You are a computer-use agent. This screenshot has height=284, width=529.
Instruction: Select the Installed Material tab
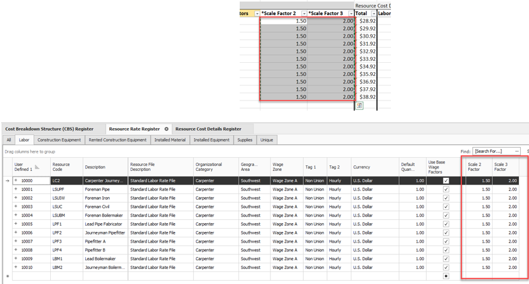[x=170, y=140]
